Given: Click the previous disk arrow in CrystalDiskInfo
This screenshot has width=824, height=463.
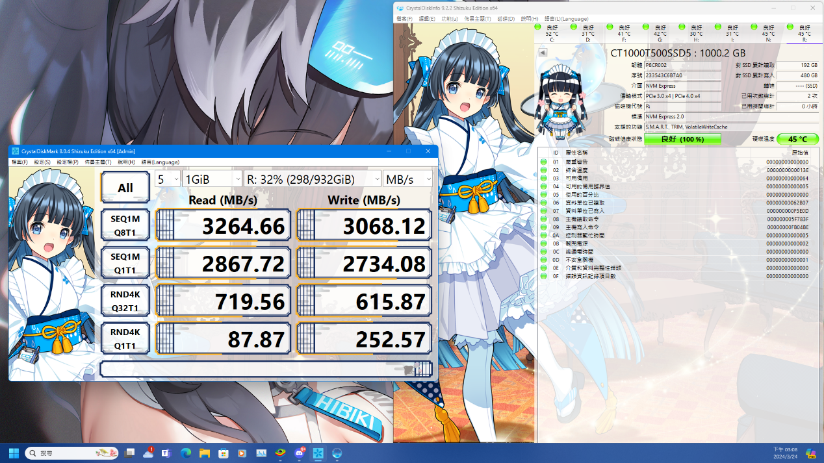Looking at the screenshot, I should click(543, 53).
